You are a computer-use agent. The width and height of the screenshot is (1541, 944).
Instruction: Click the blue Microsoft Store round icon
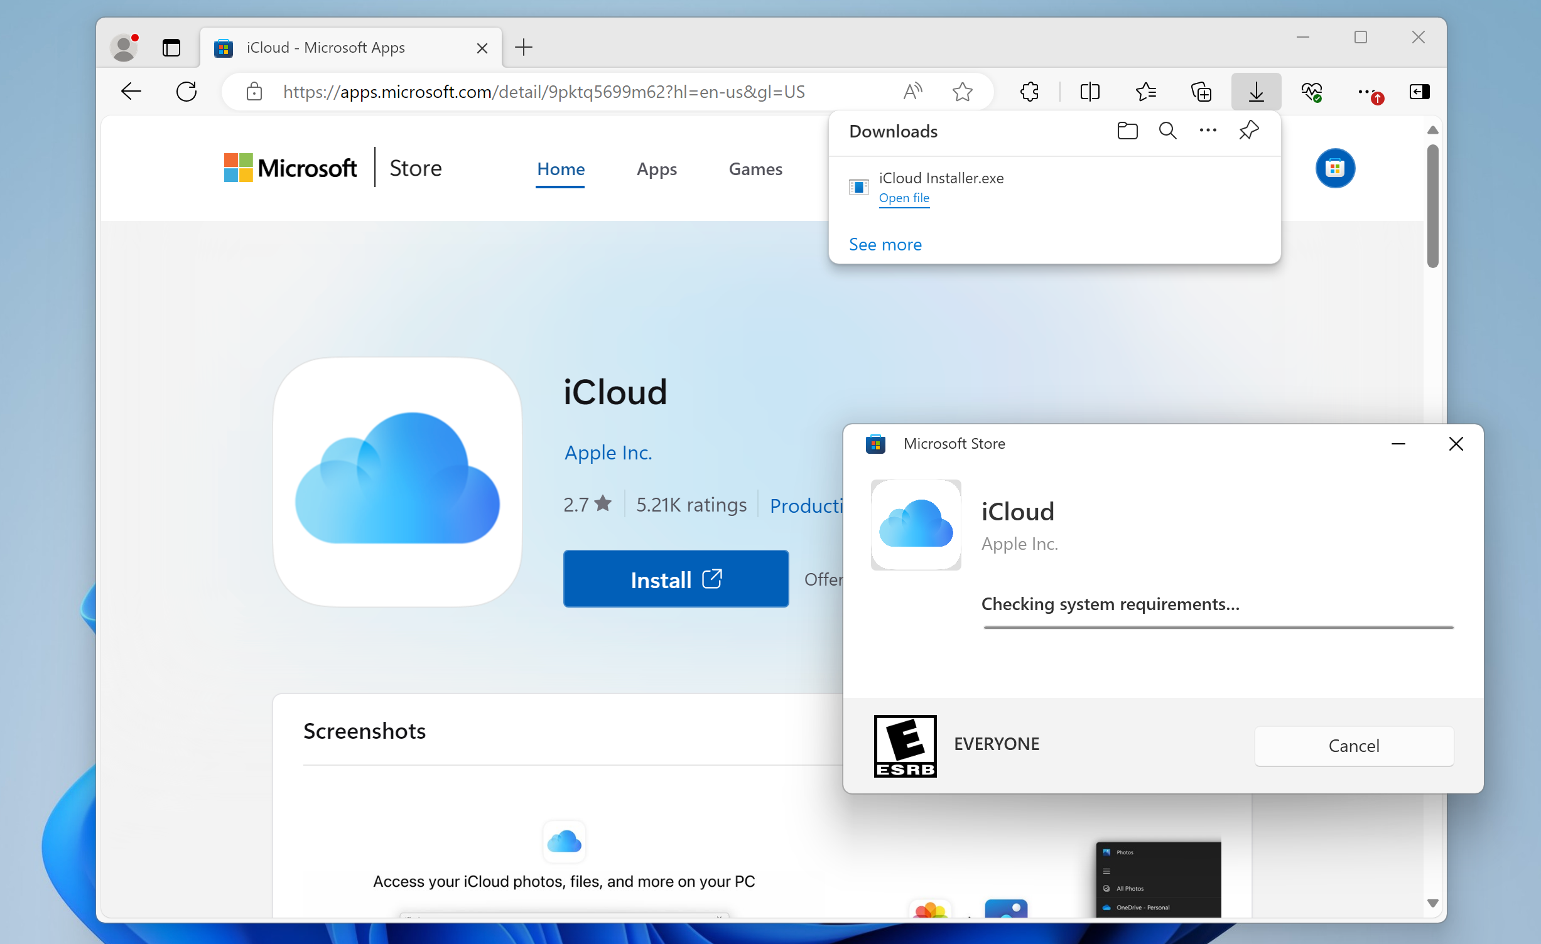tap(1334, 168)
